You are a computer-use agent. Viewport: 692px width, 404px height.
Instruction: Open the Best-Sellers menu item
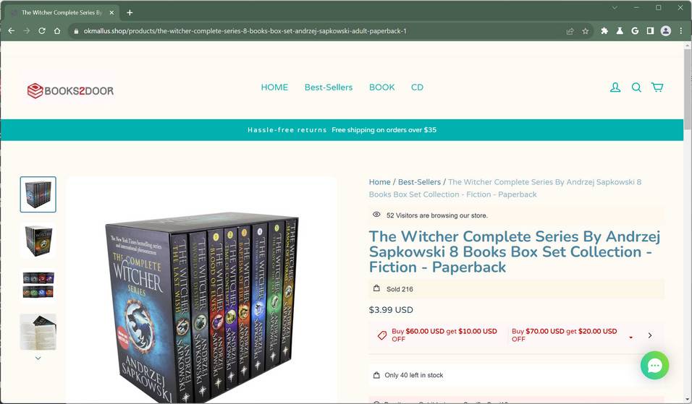(329, 87)
